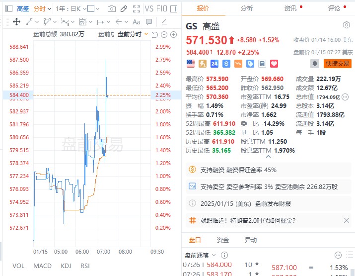Switch to the 分析 tab
Viewport: 355px width, 276px height.
247,8
